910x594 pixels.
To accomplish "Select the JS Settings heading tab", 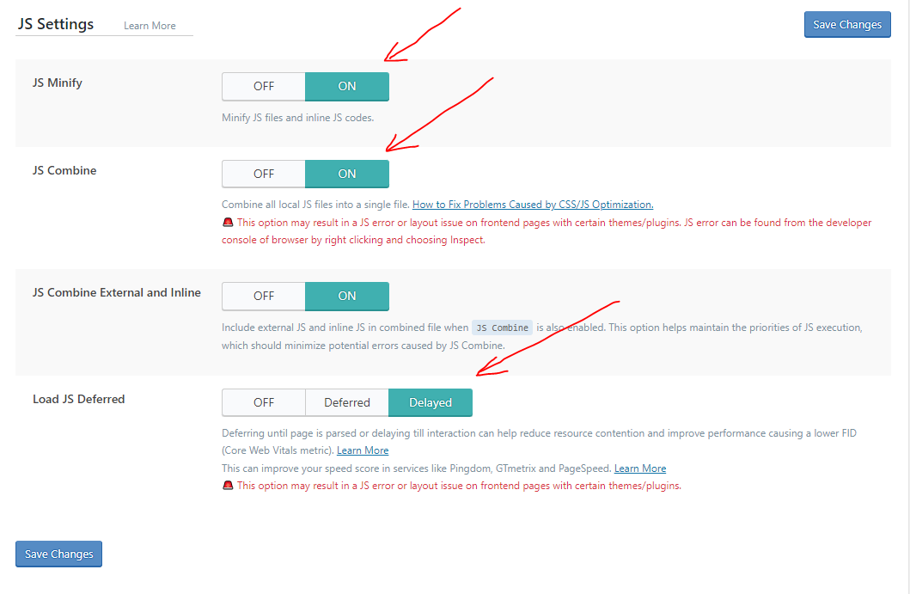I will click(x=56, y=24).
